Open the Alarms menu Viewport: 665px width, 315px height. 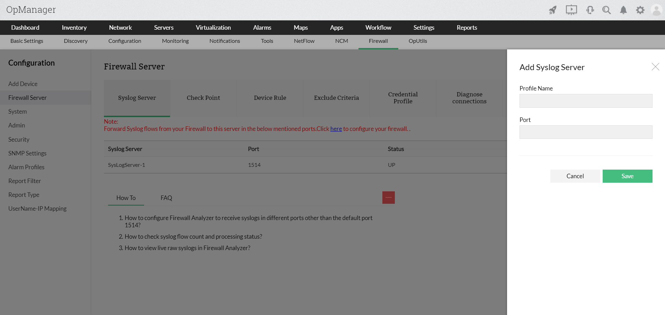coord(262,28)
